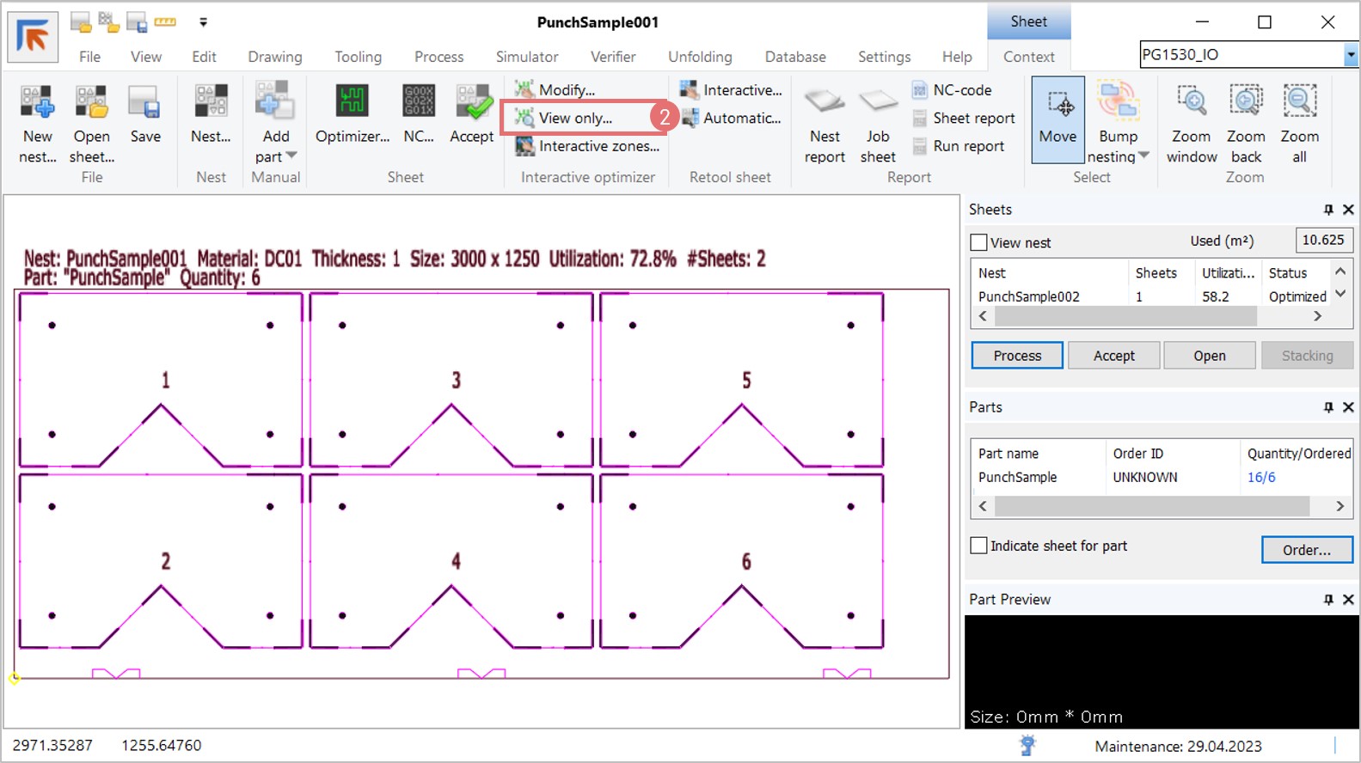Screen dimensions: 1361x763
Task: Open the Tooling menu
Action: click(x=358, y=57)
